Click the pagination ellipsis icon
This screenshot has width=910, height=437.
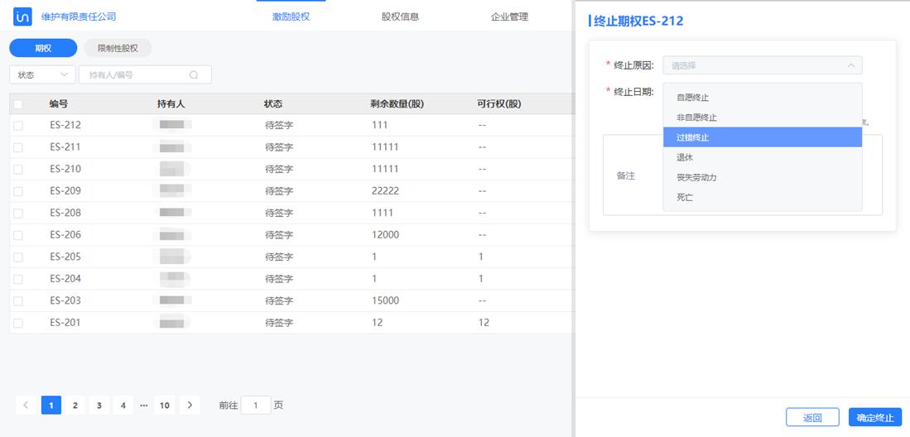coord(143,406)
